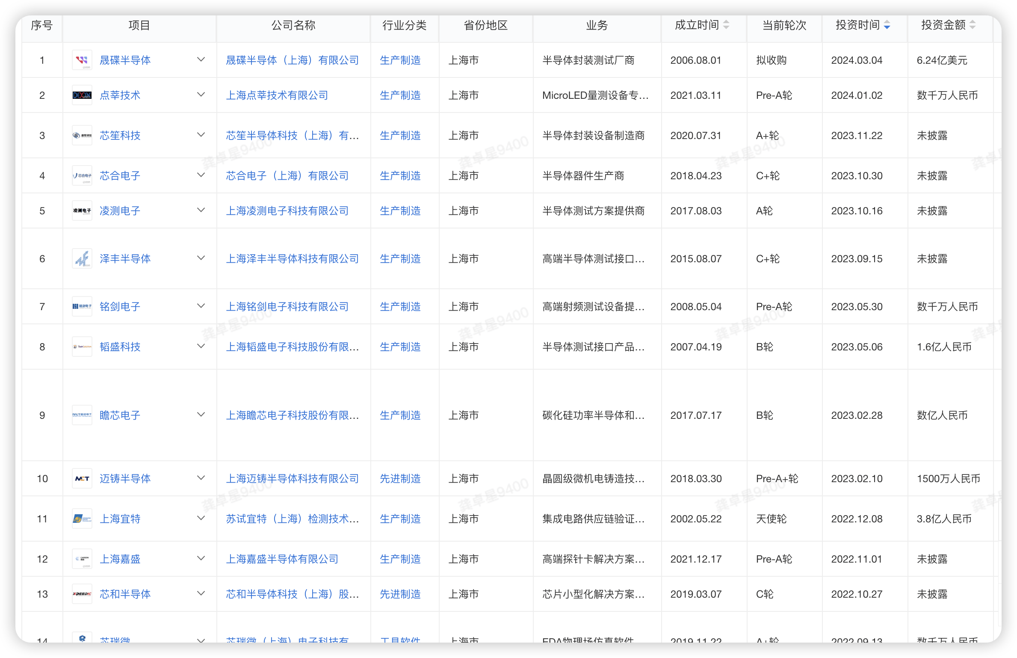The width and height of the screenshot is (1017, 658).
Task: Sort by 投资时间 column arrows
Action: [887, 25]
